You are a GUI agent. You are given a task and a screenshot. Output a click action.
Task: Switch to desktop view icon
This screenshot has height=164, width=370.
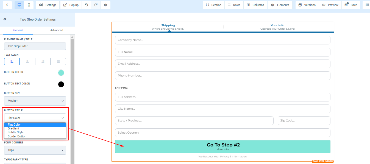(x=19, y=5)
